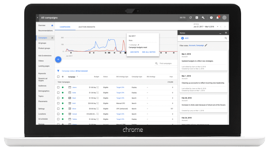Edit note filters with the pencil icon
267x149 pixels.
[206, 45]
